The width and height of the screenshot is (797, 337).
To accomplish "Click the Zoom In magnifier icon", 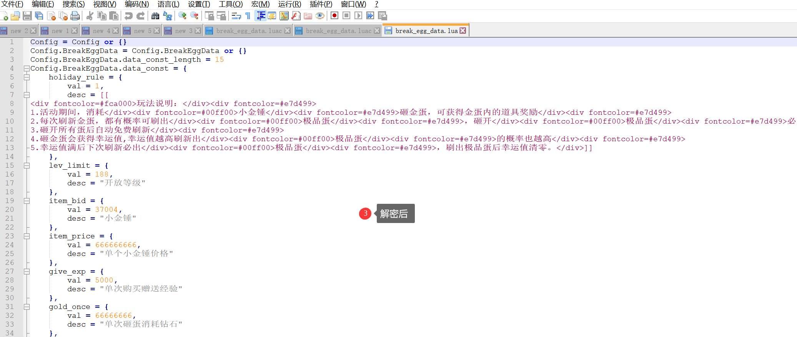I will (x=183, y=16).
